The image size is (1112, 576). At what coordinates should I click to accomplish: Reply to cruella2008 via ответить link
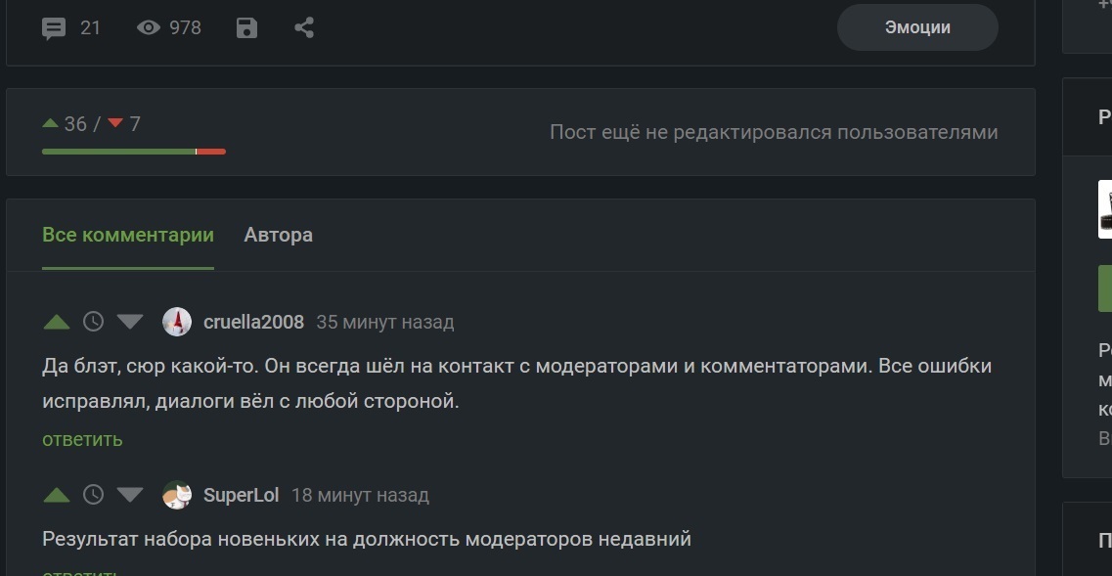(x=82, y=439)
